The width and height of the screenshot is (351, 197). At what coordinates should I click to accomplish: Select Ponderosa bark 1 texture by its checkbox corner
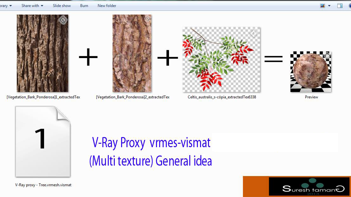pyautogui.click(x=63, y=19)
